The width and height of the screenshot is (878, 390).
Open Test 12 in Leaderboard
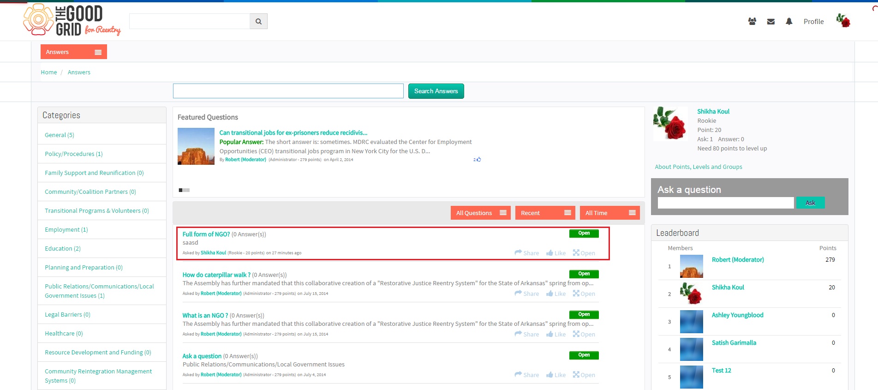(x=722, y=371)
